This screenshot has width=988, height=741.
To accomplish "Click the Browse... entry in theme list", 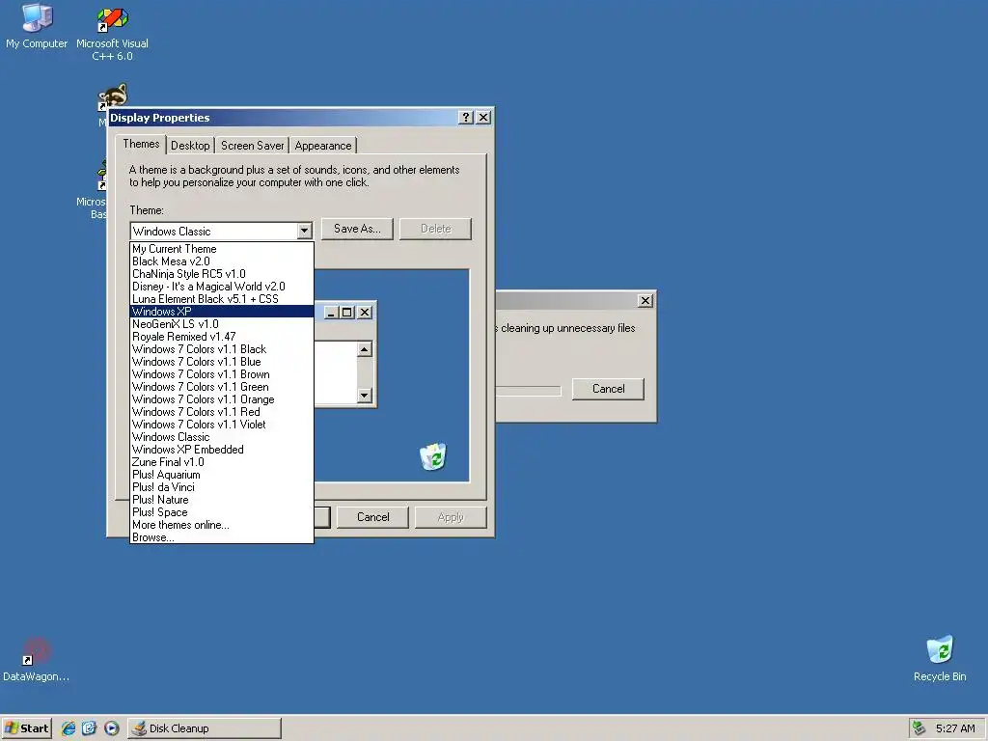I will [222, 537].
